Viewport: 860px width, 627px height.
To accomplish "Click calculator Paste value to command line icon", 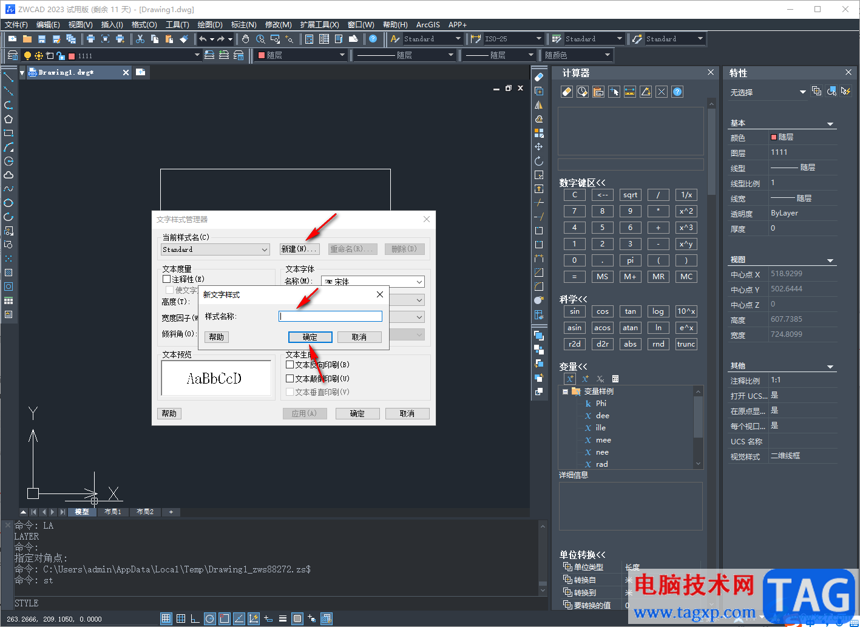I will (598, 92).
